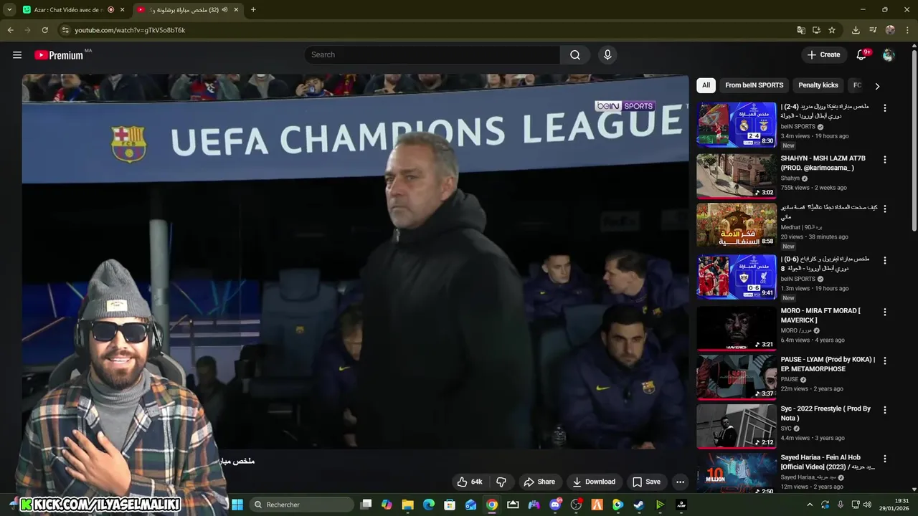Save the video to a playlist

pos(646,482)
